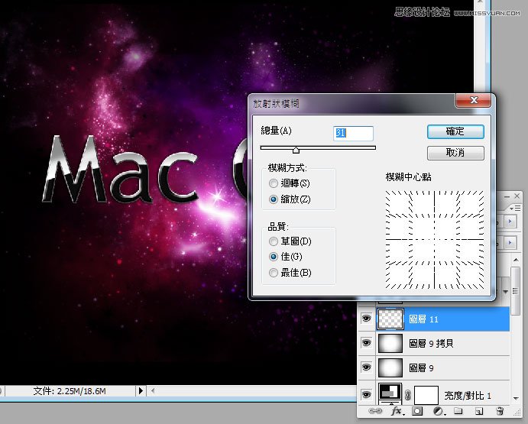The image size is (528, 424).
Task: Click 取消 to cancel the blur
Action: 455,153
